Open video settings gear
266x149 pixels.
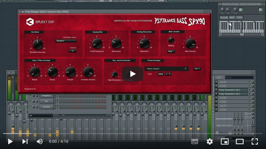coord(210,141)
